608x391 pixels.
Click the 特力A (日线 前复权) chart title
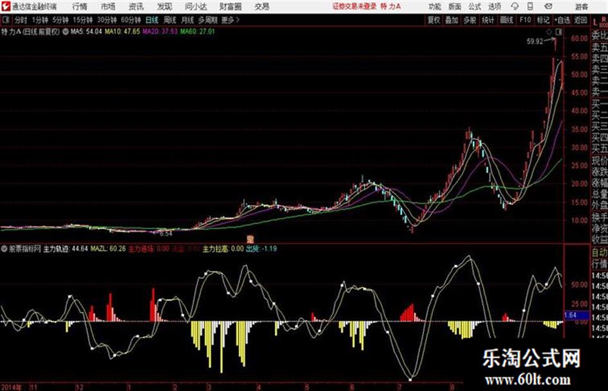[x=31, y=31]
